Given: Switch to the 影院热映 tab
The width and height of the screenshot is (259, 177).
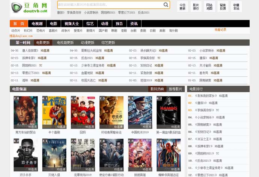Looking at the screenshot, I should point(157,89).
